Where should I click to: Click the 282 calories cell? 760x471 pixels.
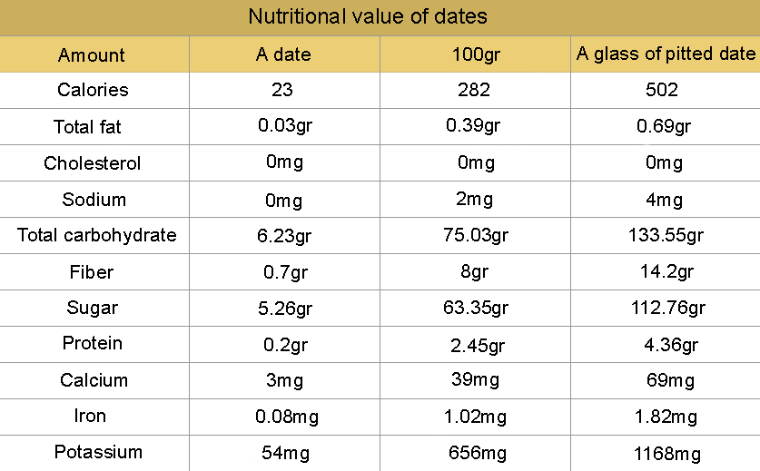coord(474,90)
